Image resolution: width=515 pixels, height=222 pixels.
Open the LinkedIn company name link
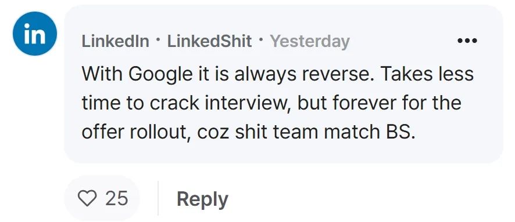[x=115, y=41]
